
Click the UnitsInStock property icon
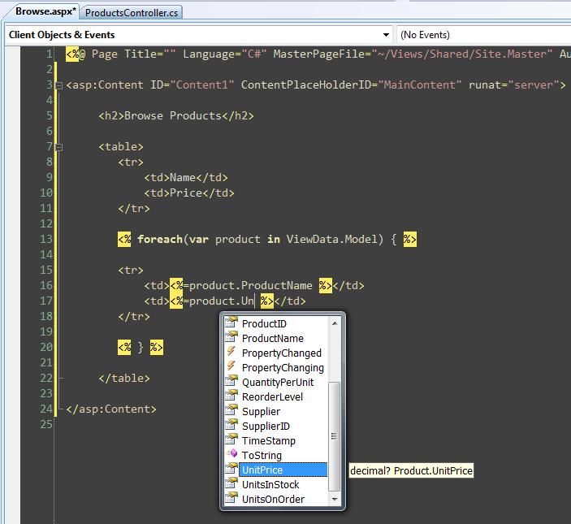[x=231, y=483]
